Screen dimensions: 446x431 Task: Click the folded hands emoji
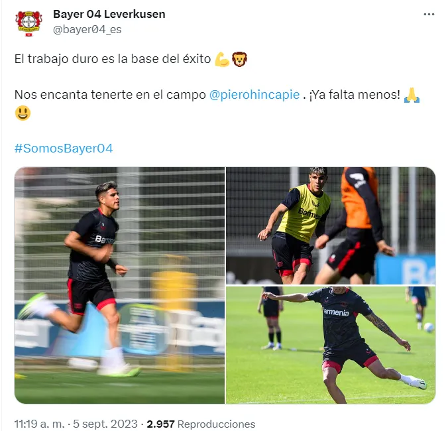point(412,95)
